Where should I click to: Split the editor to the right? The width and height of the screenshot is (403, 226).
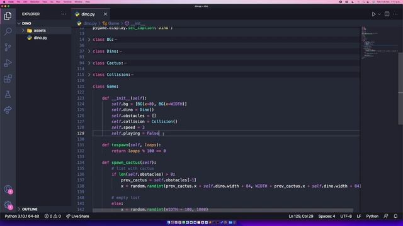pyautogui.click(x=387, y=14)
